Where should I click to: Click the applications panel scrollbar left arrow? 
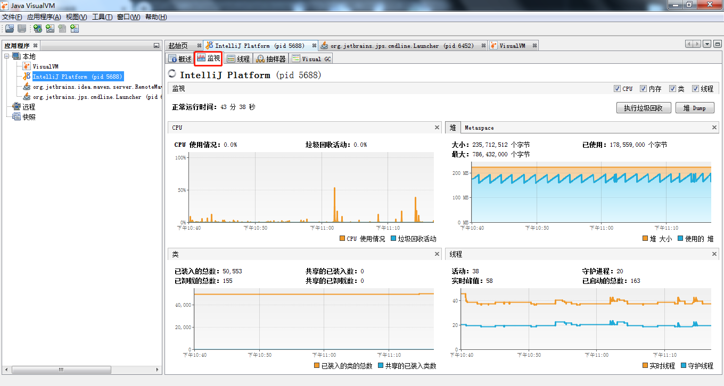(x=7, y=370)
